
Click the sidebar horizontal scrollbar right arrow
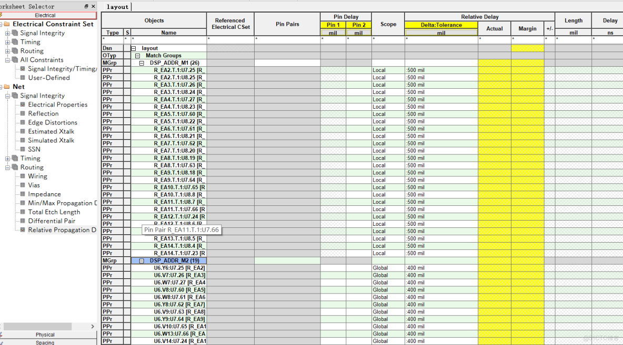point(93,327)
